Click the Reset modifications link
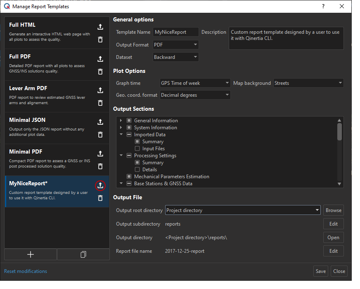The height and width of the screenshot is (289, 360). point(25,271)
